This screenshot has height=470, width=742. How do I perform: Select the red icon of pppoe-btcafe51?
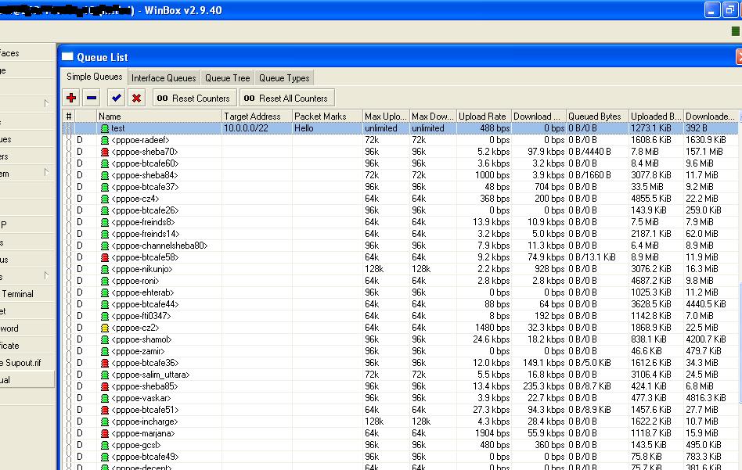[105, 410]
